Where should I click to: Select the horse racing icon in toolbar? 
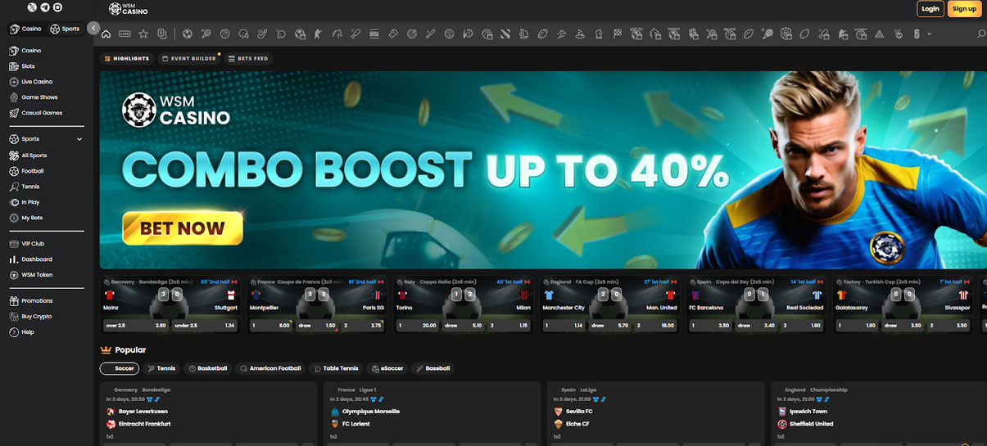coord(337,34)
